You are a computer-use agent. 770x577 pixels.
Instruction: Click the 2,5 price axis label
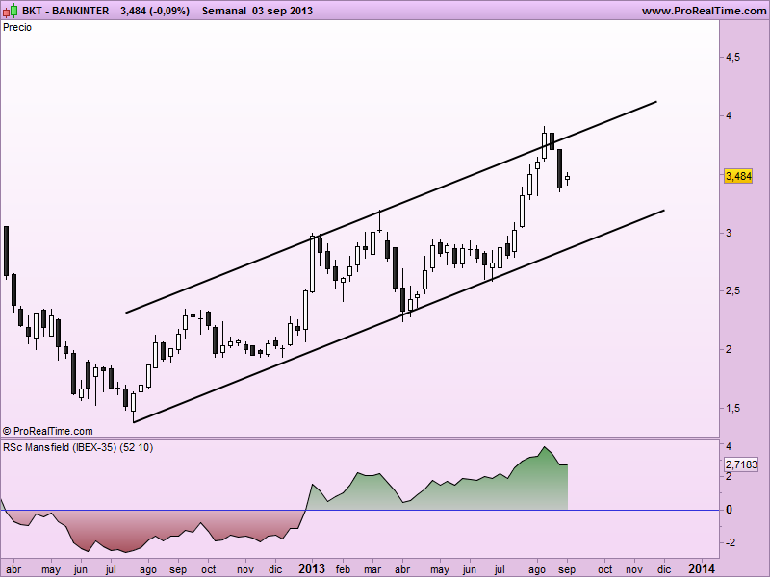733,291
